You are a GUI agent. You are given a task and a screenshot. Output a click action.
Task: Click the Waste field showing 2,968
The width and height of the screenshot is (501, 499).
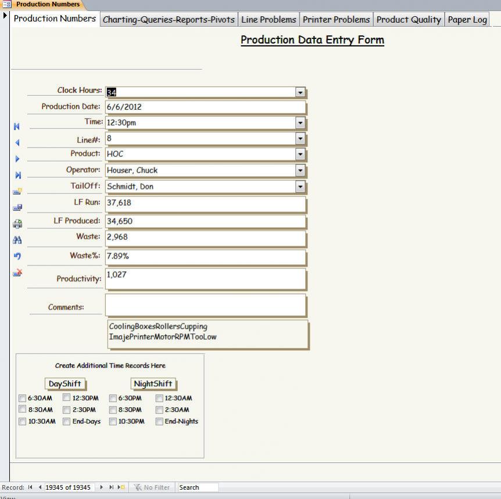pos(205,238)
